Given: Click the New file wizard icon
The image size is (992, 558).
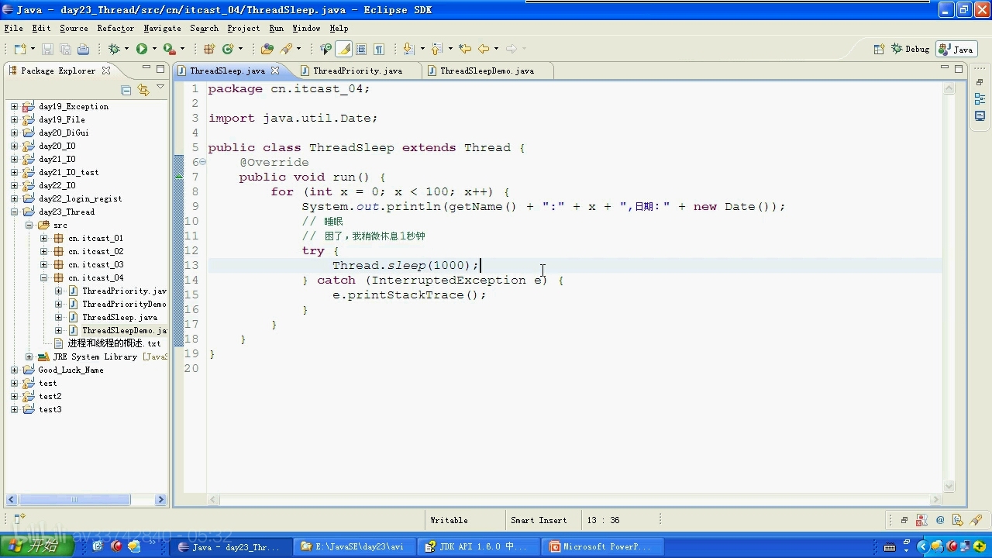Looking at the screenshot, I should tap(19, 49).
